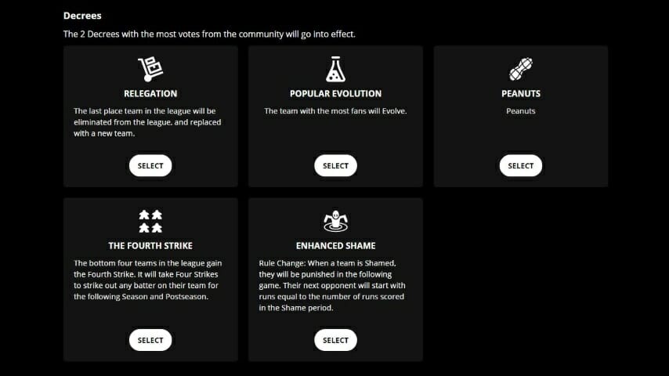Select the Relegation decree

[x=150, y=165]
